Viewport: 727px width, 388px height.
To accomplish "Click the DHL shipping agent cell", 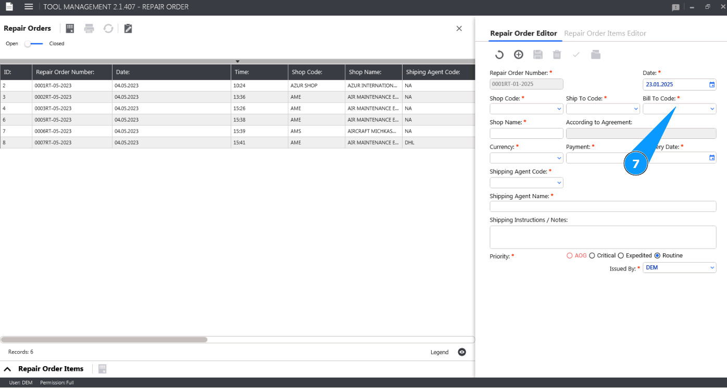I will click(x=438, y=143).
